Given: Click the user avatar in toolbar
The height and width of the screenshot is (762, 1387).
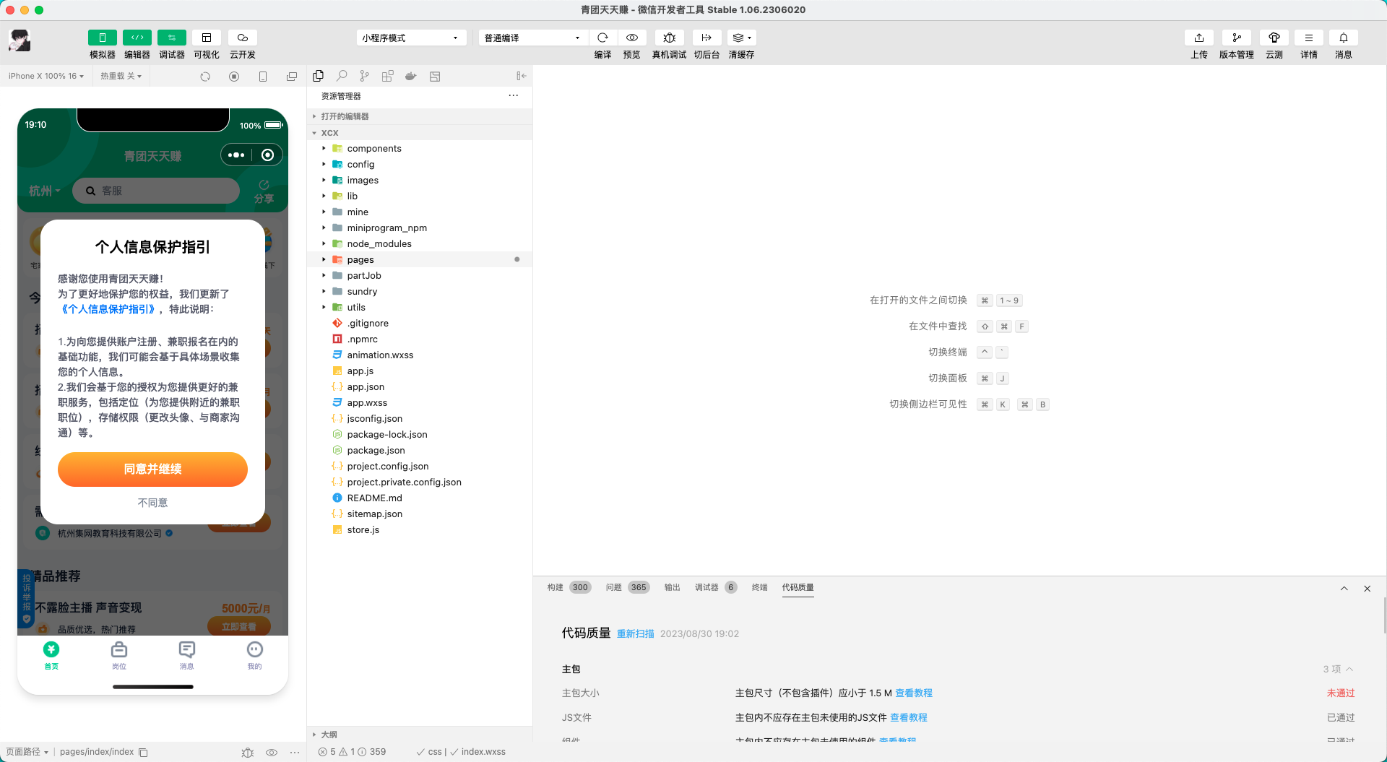Looking at the screenshot, I should click(x=20, y=40).
